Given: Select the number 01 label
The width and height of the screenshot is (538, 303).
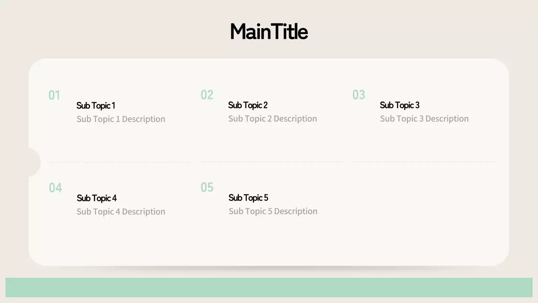Looking at the screenshot, I should point(54,95).
